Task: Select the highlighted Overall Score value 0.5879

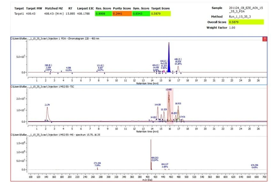Action: (x=246, y=23)
